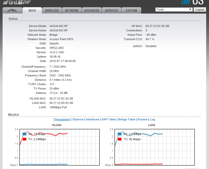View the ARP Table link
This screenshot has width=209, height=169.
(109, 119)
